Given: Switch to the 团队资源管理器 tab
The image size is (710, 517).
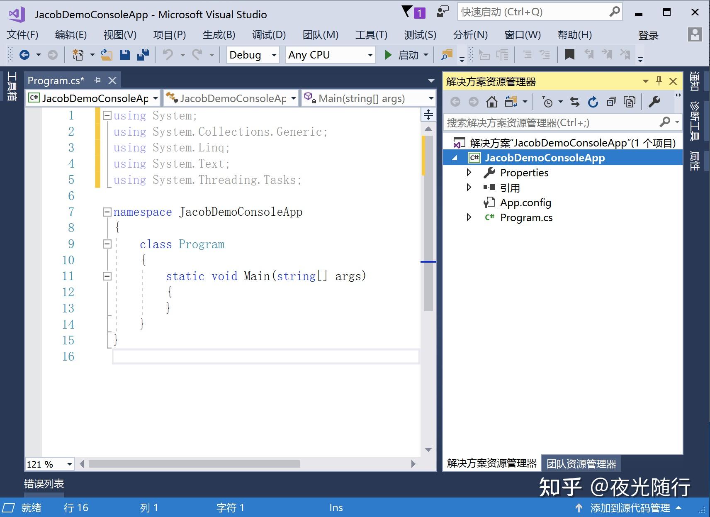Looking at the screenshot, I should 581,463.
